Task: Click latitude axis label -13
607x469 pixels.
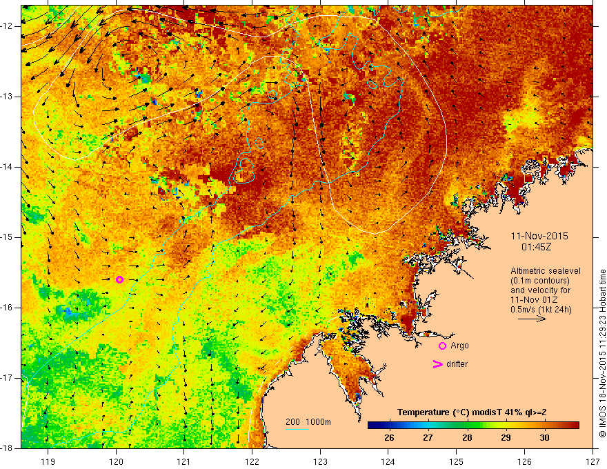Action: click(7, 97)
